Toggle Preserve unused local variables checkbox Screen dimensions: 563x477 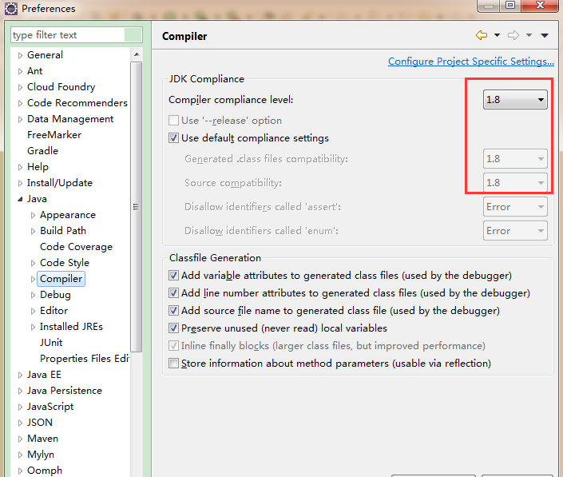[x=174, y=328]
